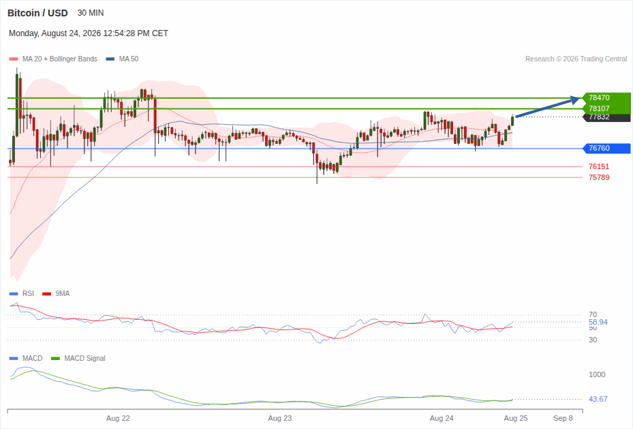This screenshot has height=429, width=633.
Task: Click the RSI legend color swatch
Action: click(x=14, y=294)
